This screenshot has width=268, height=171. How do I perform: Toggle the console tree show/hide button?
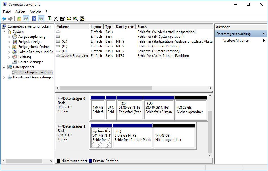point(26,19)
